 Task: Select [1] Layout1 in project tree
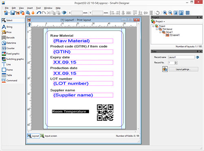point(174,35)
